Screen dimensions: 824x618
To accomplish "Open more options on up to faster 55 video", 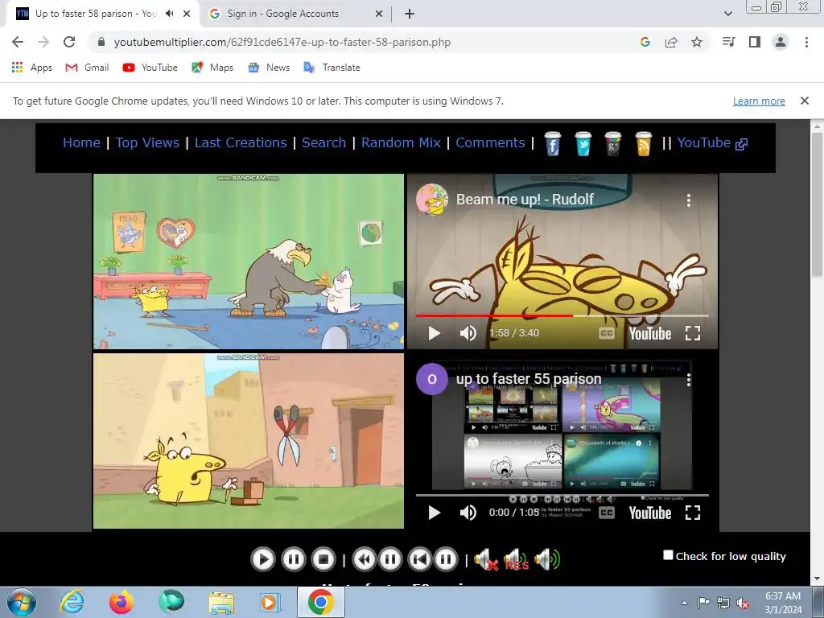I will point(689,380).
